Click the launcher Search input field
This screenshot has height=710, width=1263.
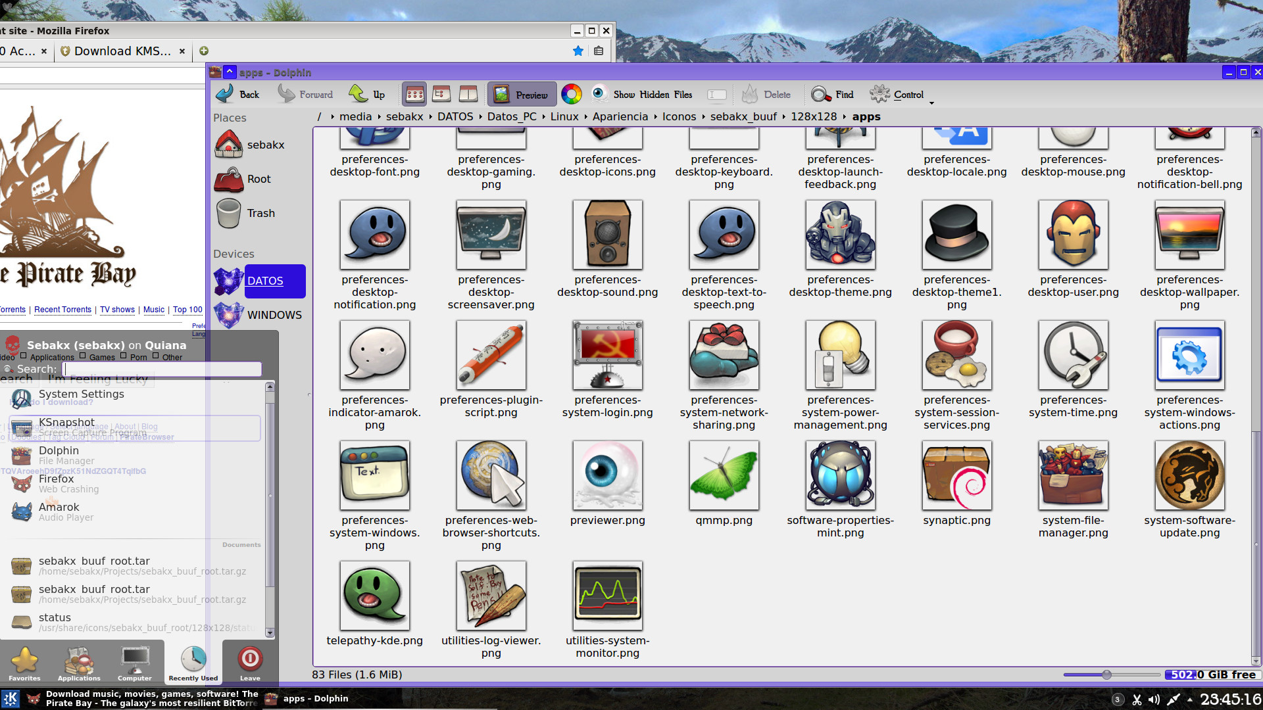[162, 369]
